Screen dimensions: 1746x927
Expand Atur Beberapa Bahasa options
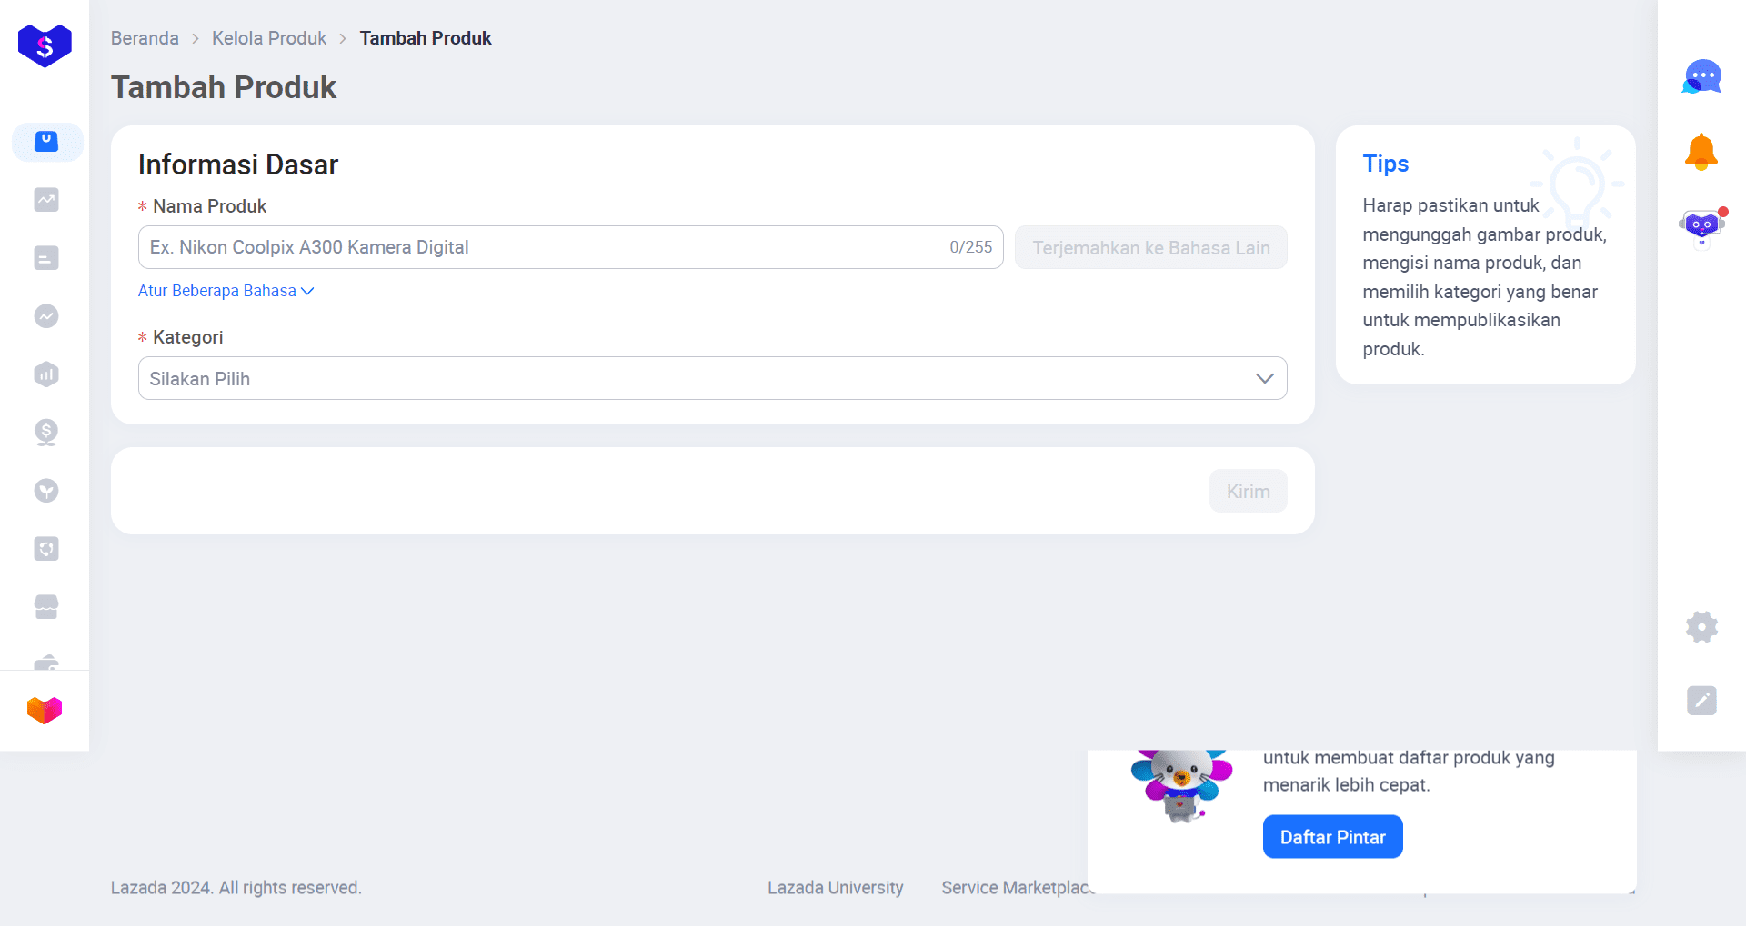(226, 291)
